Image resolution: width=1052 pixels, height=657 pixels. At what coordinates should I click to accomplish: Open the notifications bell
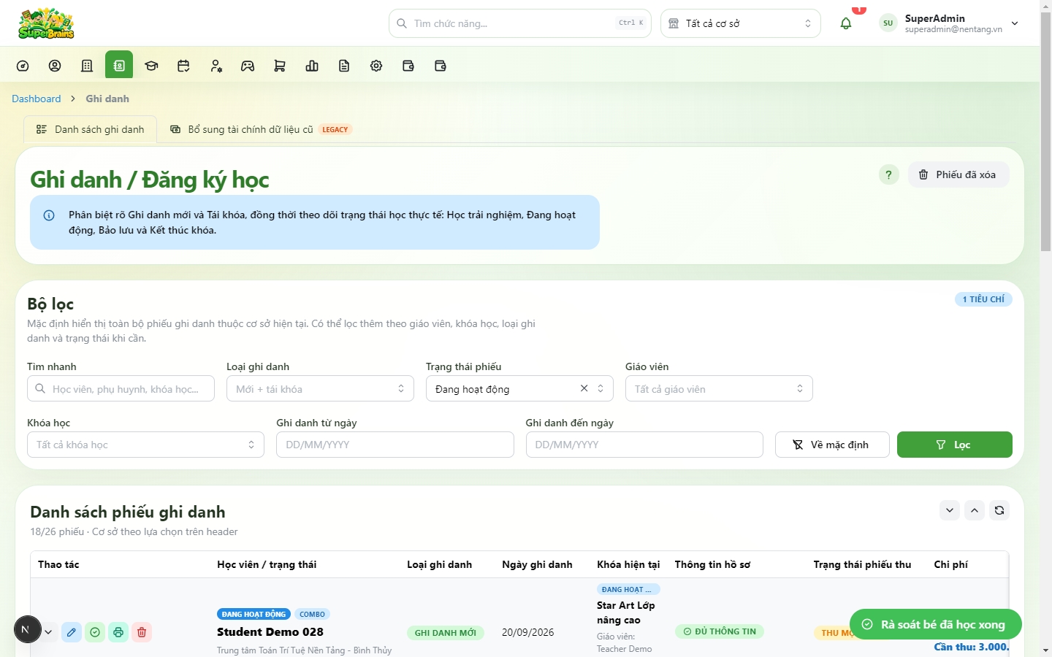point(846,23)
